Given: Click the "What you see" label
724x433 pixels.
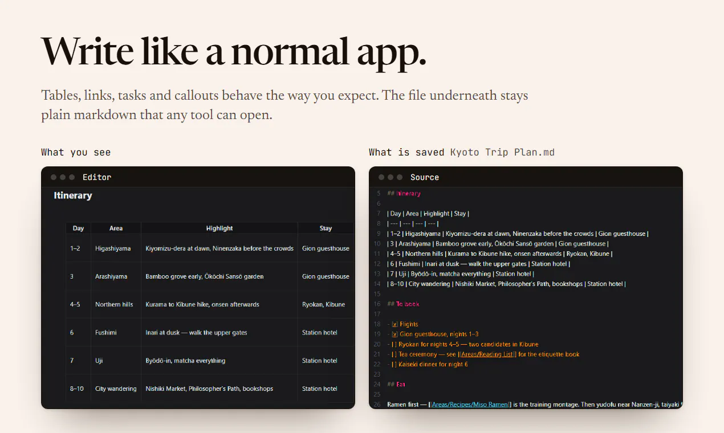Looking at the screenshot, I should 76,152.
